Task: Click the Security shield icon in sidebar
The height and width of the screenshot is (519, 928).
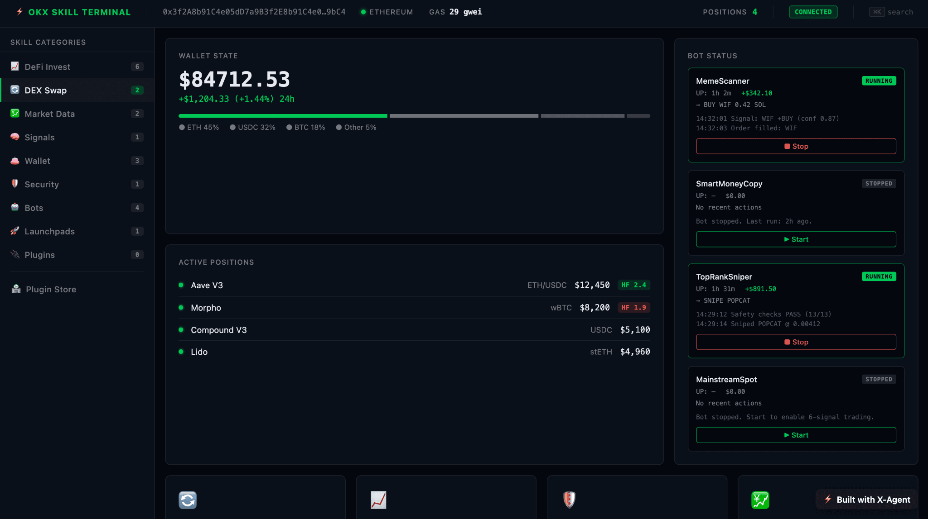Action: click(15, 184)
